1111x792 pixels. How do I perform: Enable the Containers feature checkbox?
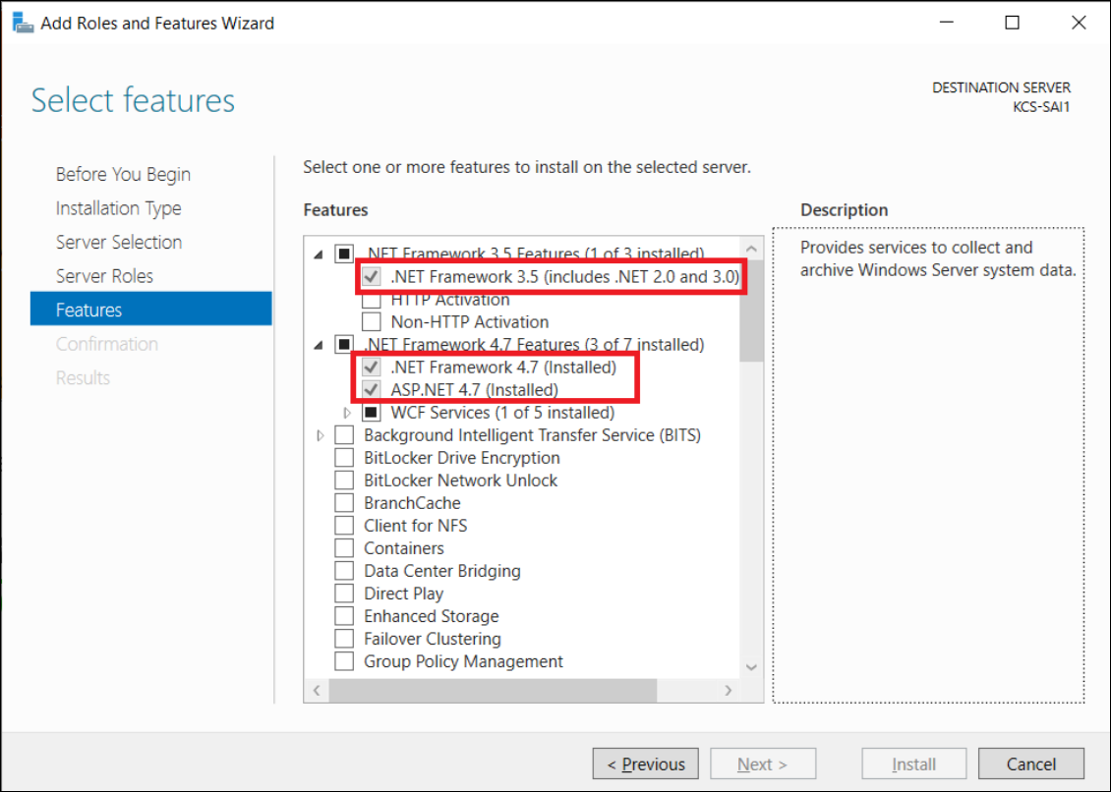[344, 548]
